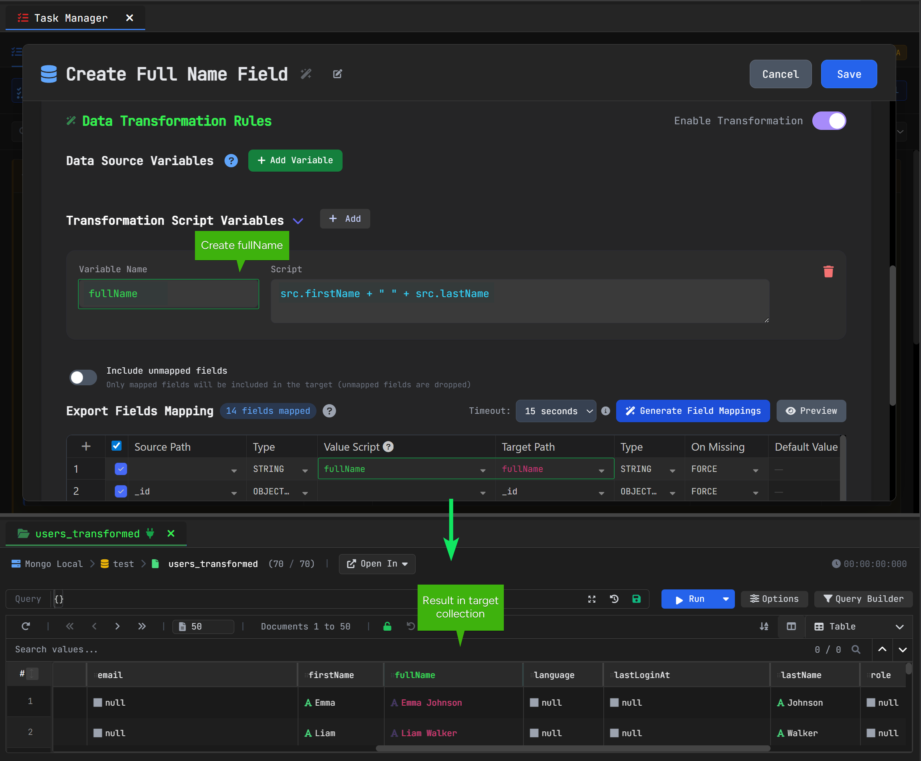This screenshot has width=921, height=761.
Task: Click the Preview button
Action: pyautogui.click(x=811, y=411)
